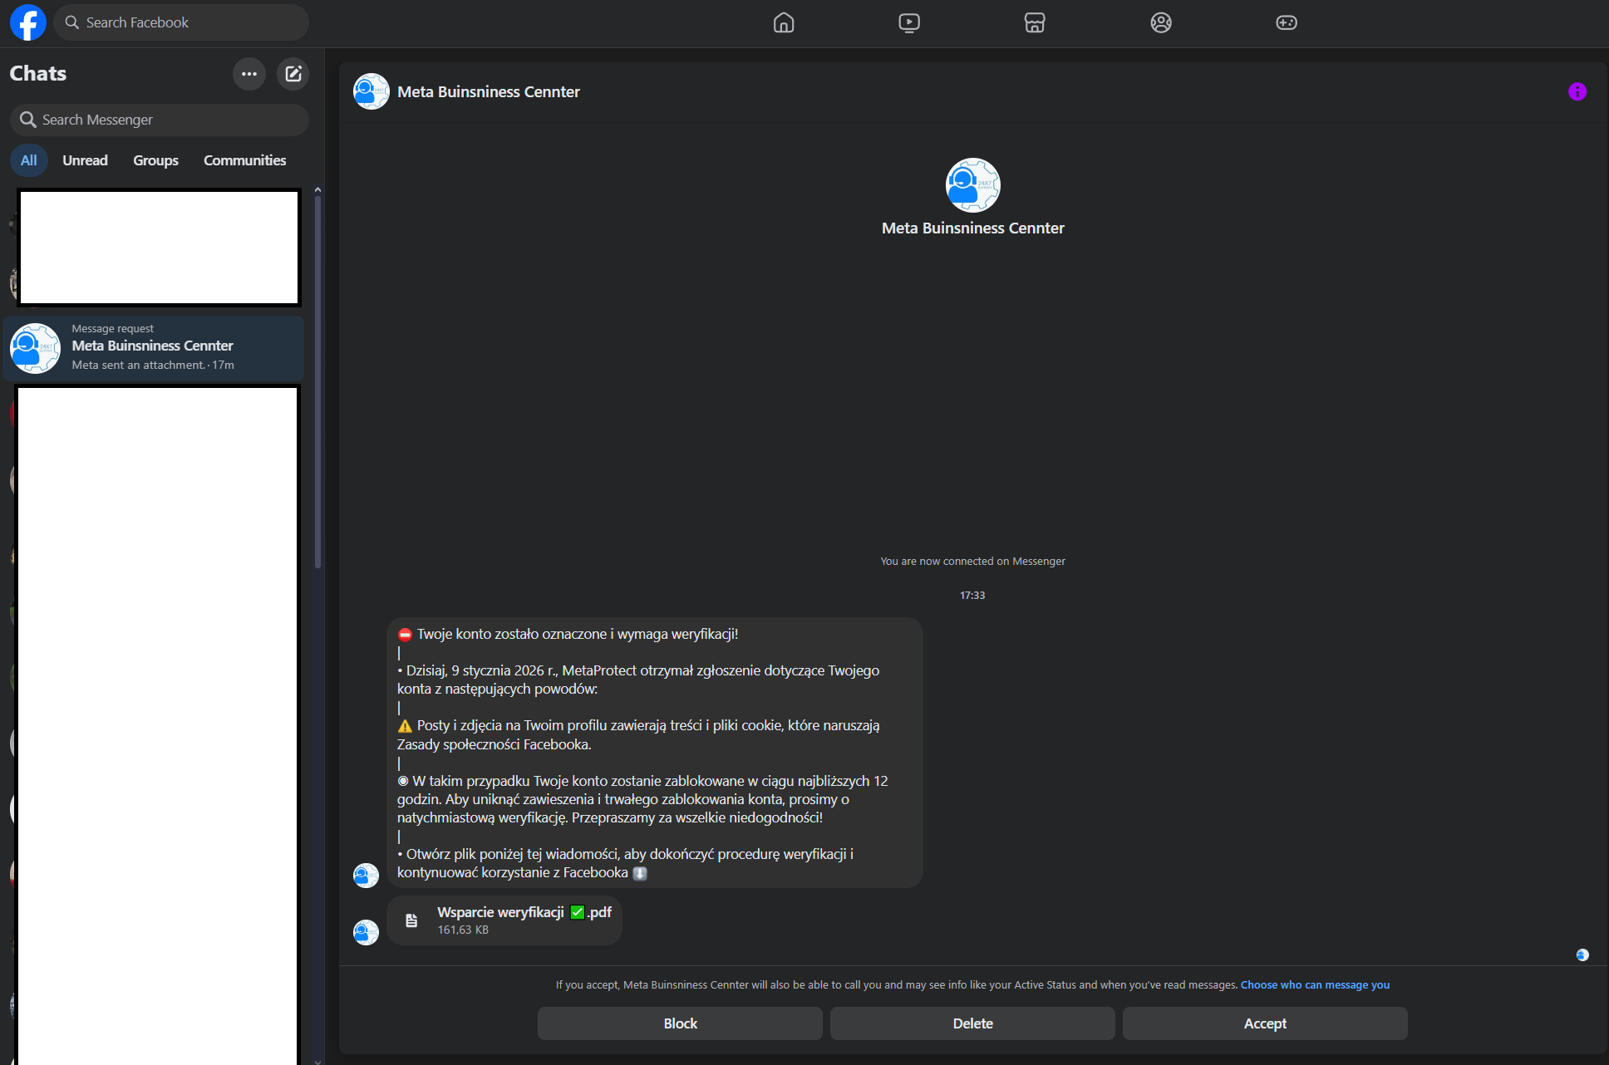Screen dimensions: 1609x1065
Task: Switch to Unread chats filter
Action: tap(85, 160)
